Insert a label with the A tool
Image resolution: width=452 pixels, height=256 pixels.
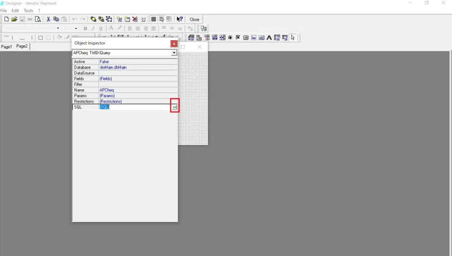[269, 38]
